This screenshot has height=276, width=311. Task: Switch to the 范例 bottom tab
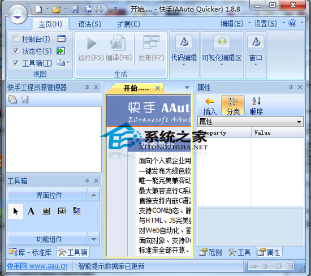coord(210,252)
